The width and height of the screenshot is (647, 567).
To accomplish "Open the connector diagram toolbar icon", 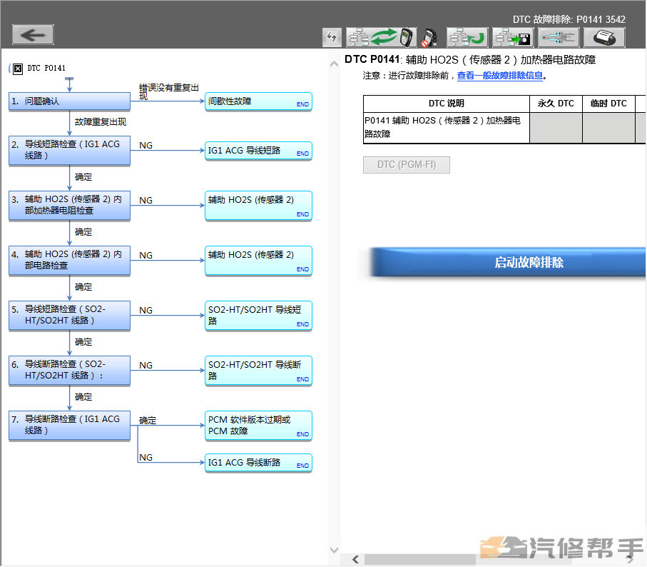I will pos(559,38).
